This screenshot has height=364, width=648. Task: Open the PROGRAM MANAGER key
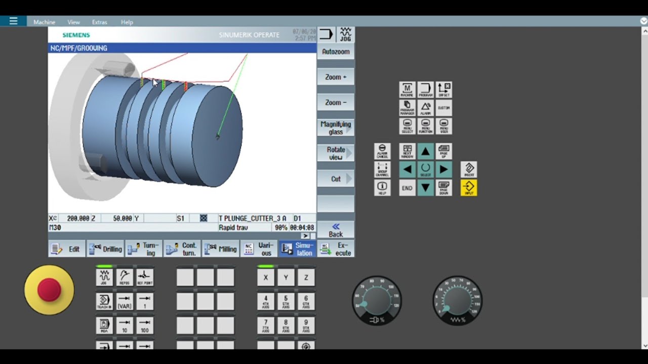tap(407, 108)
